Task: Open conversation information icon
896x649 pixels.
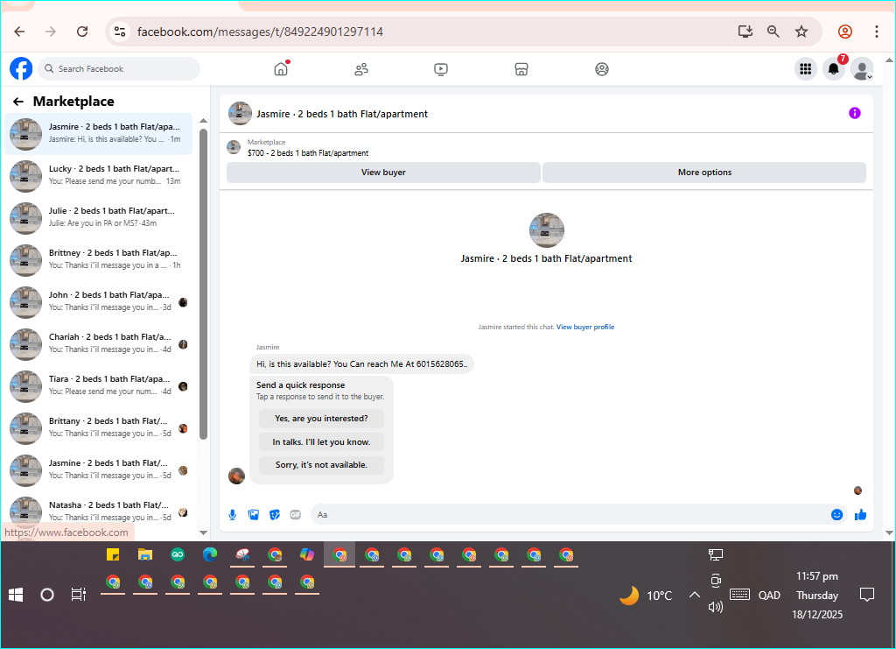Action: tap(854, 113)
